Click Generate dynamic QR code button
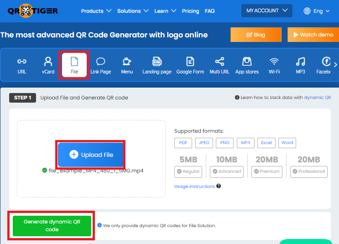The width and height of the screenshot is (339, 244). click(52, 226)
